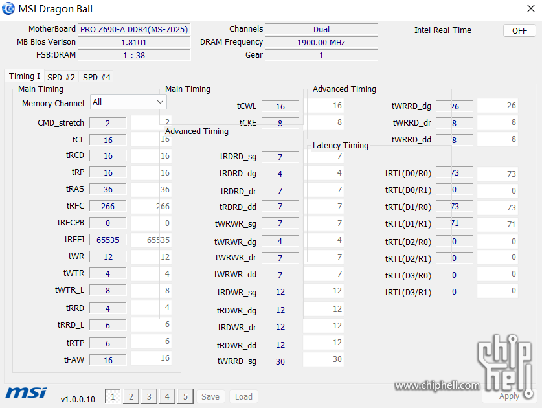Viewport: 542px width, 408px height.
Task: Close the MSI Dragon Ball window
Action: [531, 8]
